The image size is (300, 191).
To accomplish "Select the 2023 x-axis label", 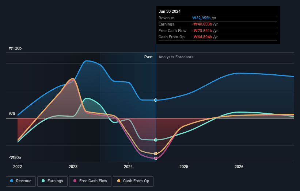I will (73, 167).
